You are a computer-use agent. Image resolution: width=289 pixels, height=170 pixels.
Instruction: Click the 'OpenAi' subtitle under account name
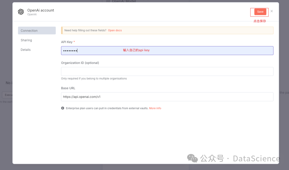click(32, 14)
